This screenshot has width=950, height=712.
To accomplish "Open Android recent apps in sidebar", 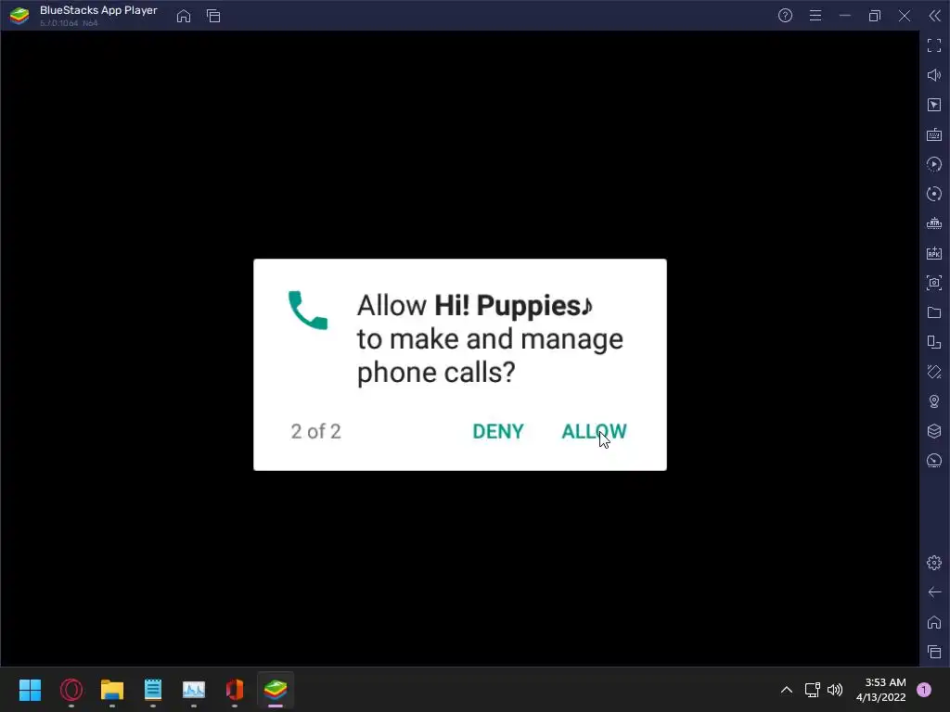I will [x=934, y=652].
